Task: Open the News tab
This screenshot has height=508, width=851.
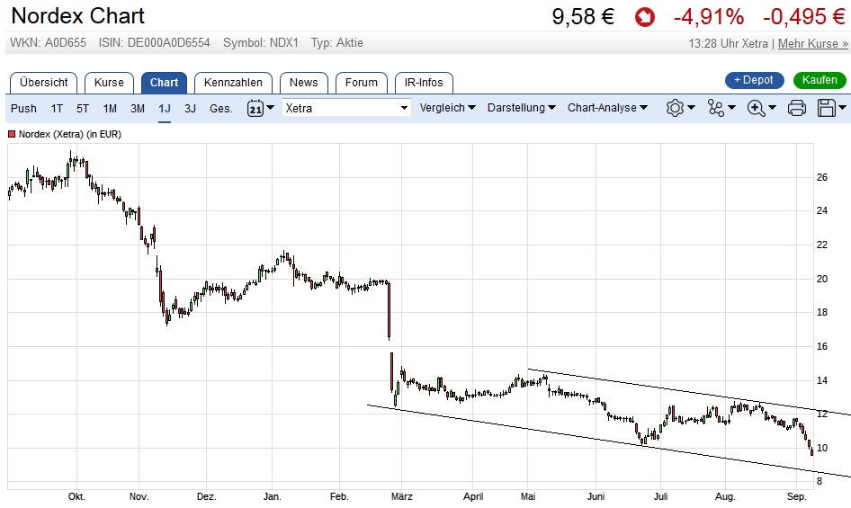Action: (303, 83)
